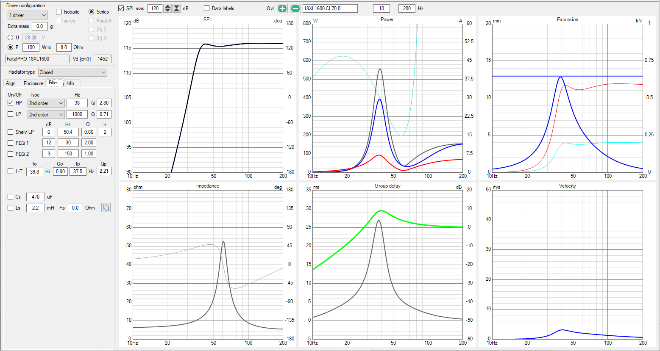Click the power field showing 100 W
The height and width of the screenshot is (351, 660).
coord(31,47)
